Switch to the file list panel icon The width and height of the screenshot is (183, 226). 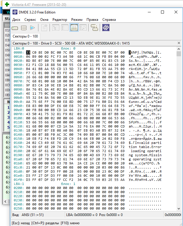[65, 28]
